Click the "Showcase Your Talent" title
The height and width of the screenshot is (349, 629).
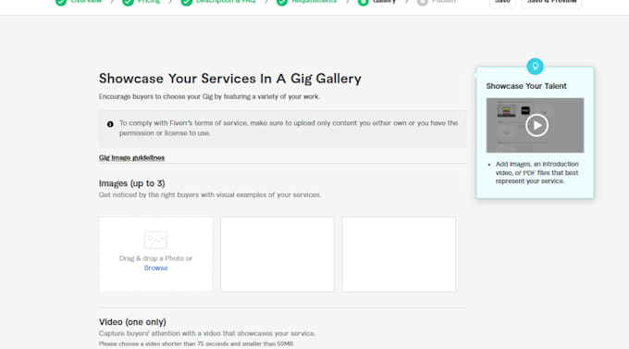click(526, 86)
